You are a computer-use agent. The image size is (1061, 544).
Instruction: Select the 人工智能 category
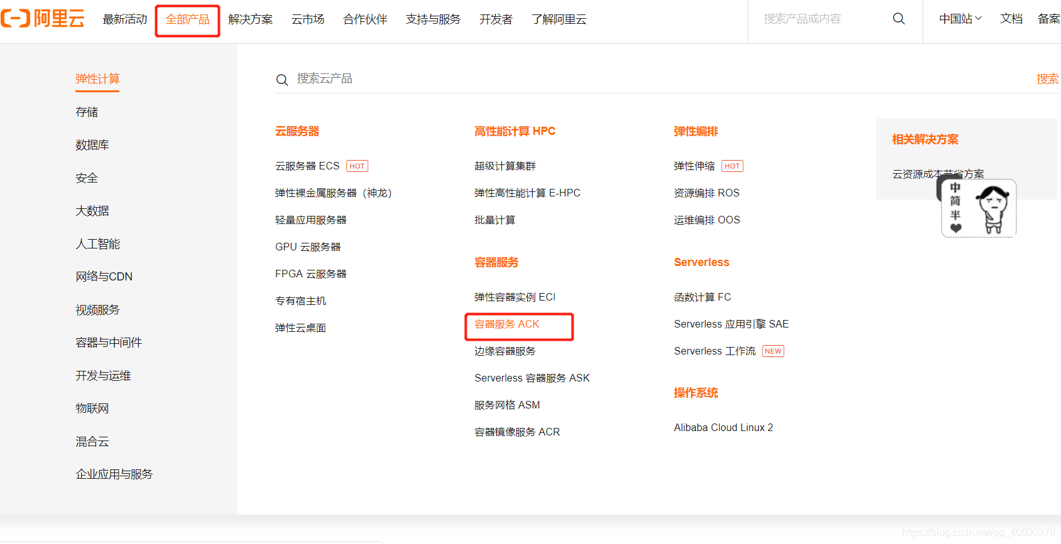coord(97,243)
